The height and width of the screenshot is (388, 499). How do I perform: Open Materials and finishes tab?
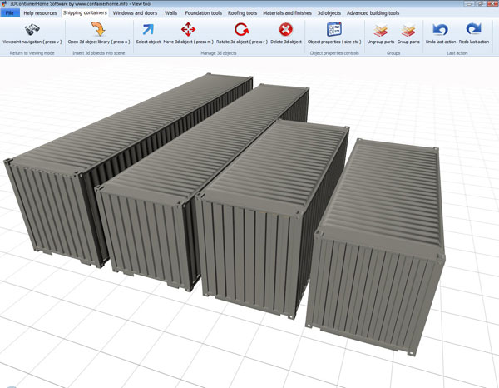(x=288, y=13)
